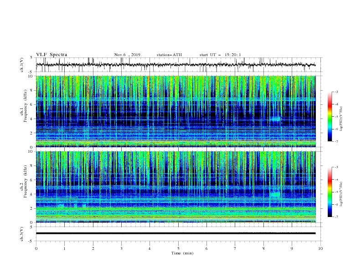The width and height of the screenshot is (361, 279).
Task: Click the '4' tick on the time axis
Action: pyautogui.click(x=150, y=248)
